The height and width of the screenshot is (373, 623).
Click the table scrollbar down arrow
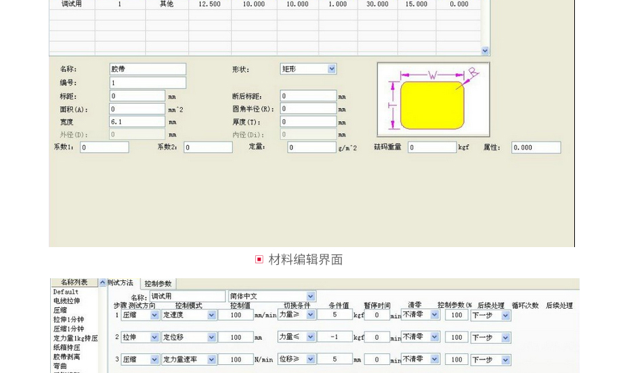pyautogui.click(x=485, y=51)
